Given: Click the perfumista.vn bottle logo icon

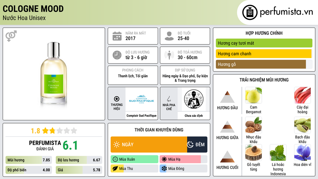Looking at the screenshot, I should [250, 12].
